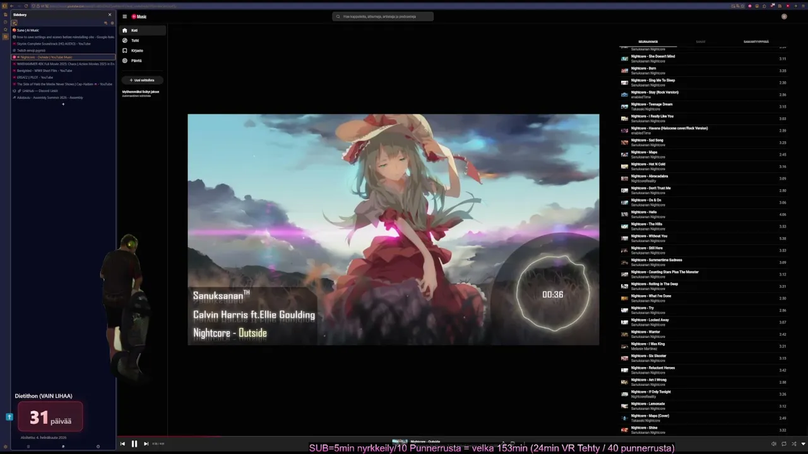Switch to the Skyrim Complete Soundtrack tab

[x=63, y=44]
